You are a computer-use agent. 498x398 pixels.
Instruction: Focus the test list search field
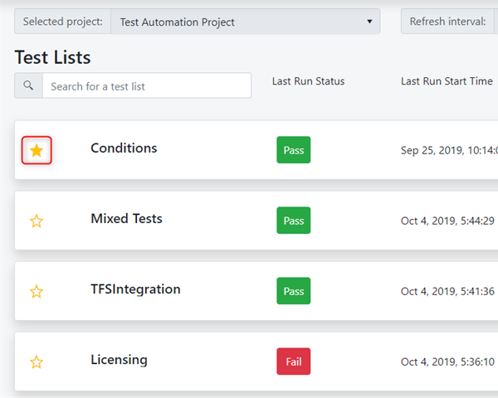tap(147, 85)
